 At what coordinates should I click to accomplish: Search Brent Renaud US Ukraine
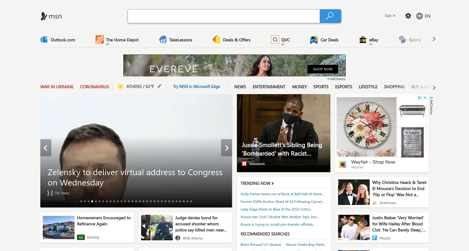tap(261, 245)
